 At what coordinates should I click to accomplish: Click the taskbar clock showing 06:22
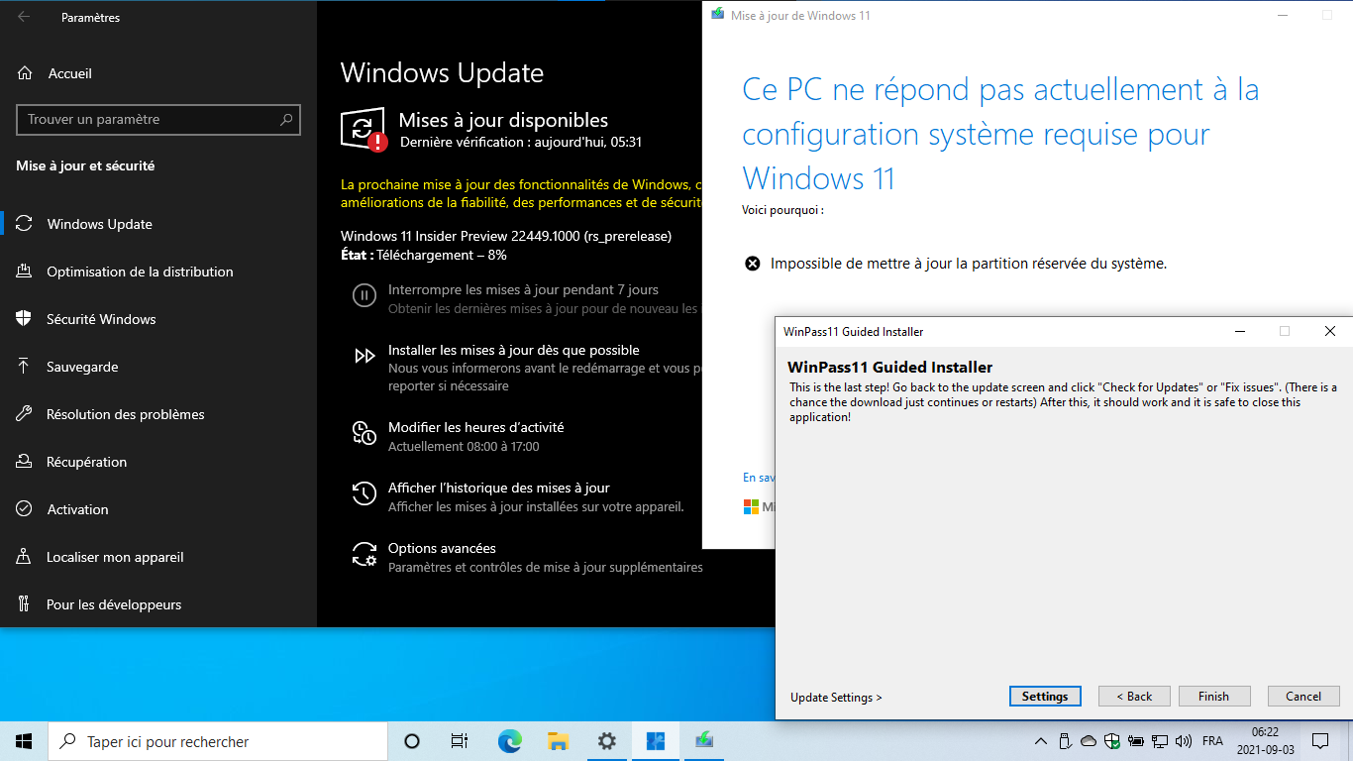point(1265,741)
